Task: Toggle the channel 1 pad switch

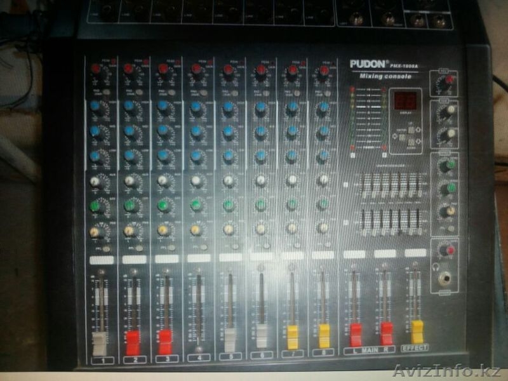Action: point(105,93)
